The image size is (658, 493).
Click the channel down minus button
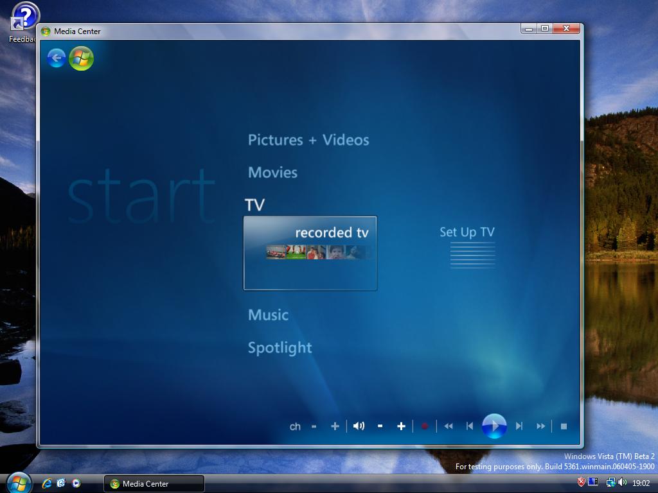(314, 426)
